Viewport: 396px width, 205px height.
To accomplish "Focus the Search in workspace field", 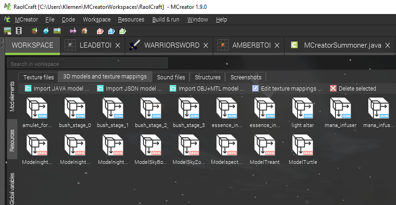I will [x=87, y=64].
